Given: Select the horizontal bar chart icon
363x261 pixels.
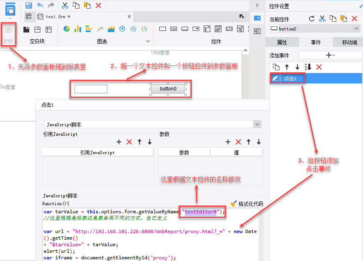Looking at the screenshot, I should click(89, 29).
